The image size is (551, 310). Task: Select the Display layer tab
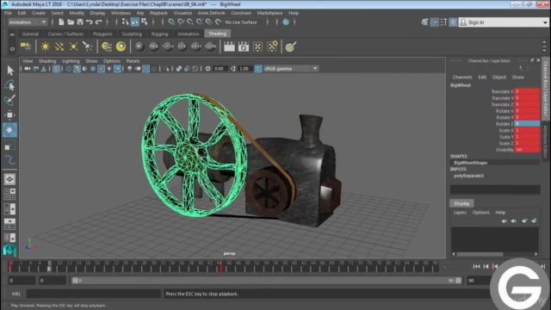tap(461, 203)
